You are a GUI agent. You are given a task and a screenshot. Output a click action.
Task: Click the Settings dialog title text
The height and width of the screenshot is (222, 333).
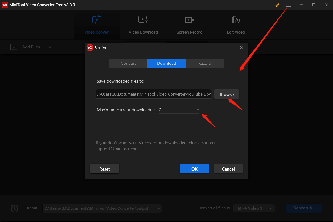coord(102,48)
